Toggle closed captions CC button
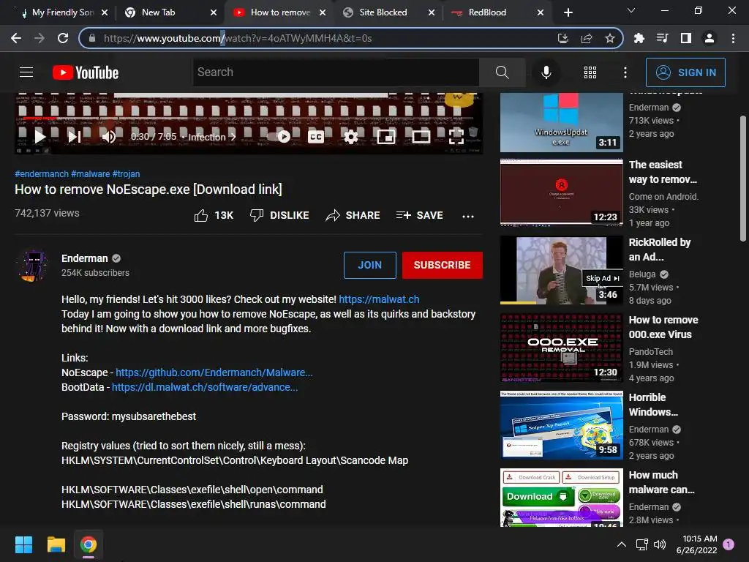The image size is (749, 562). [x=316, y=137]
